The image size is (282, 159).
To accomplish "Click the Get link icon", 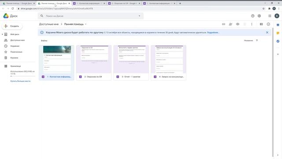I will [x=223, y=24].
